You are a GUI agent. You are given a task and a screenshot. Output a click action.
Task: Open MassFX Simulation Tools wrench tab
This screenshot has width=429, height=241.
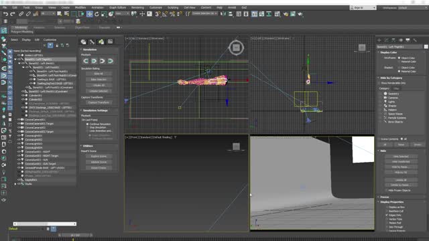click(93, 42)
